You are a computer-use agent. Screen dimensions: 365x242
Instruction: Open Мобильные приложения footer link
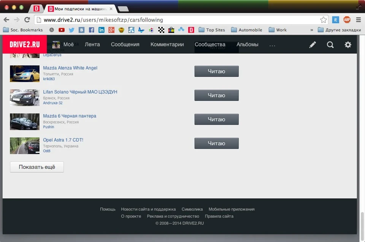tap(232, 209)
